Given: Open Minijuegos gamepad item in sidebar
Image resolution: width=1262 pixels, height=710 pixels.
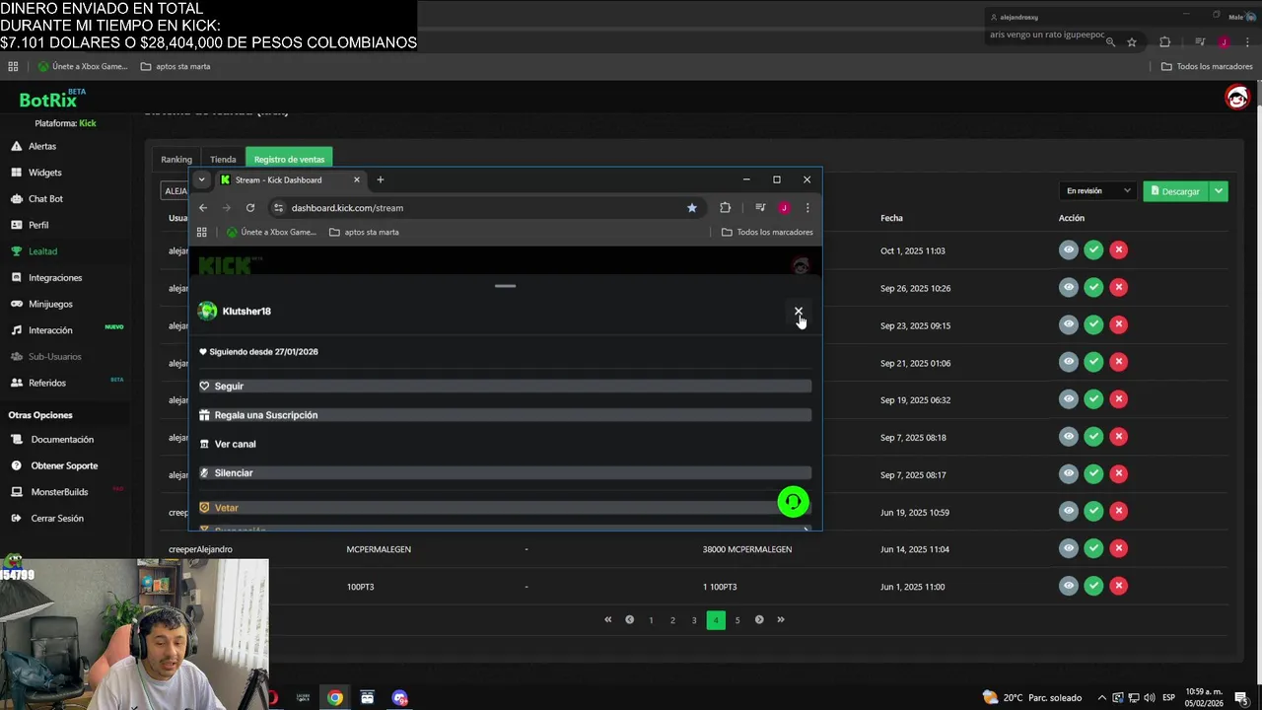Looking at the screenshot, I should pos(50,304).
